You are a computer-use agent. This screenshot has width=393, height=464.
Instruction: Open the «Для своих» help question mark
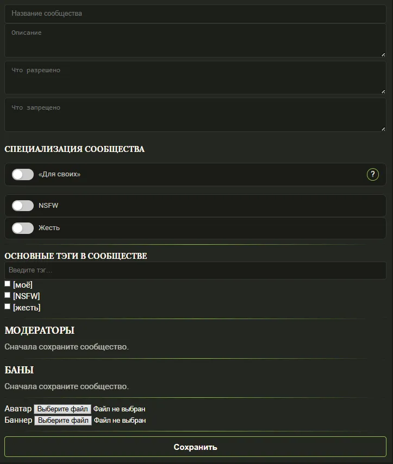(372, 174)
